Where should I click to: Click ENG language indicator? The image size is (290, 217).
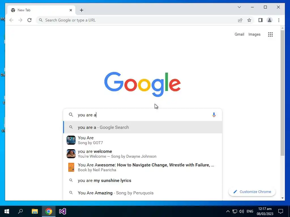250,211
